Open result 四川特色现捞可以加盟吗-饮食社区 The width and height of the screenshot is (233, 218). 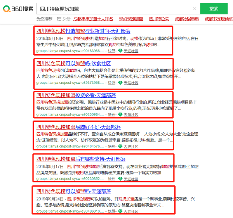click(73, 63)
